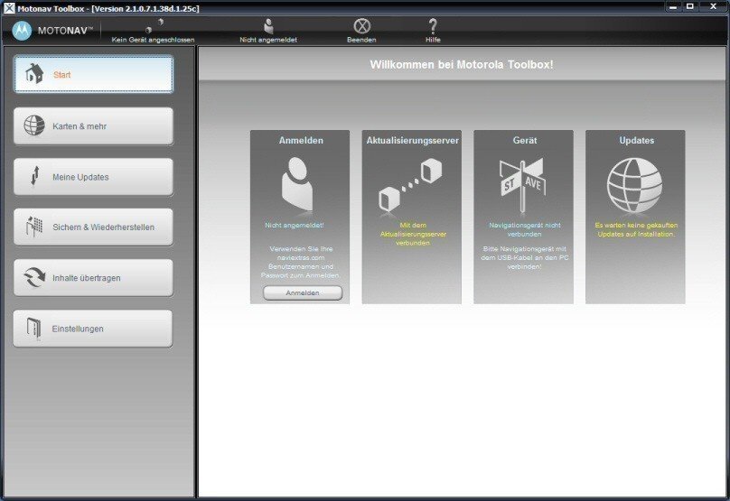Click the server connection icon in Aktualisierungsserver card
This screenshot has width=730, height=501.
[x=409, y=185]
